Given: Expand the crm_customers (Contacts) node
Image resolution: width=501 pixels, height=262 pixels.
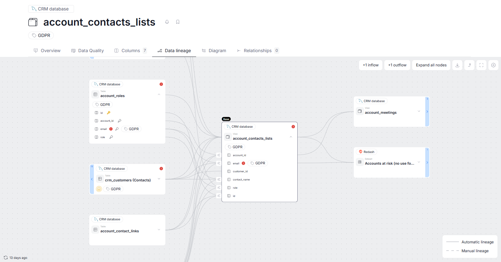Looking at the screenshot, I should pyautogui.click(x=159, y=179).
